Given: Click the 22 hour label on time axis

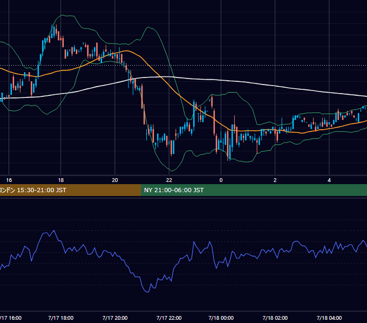Looking at the screenshot, I should pos(169,180).
